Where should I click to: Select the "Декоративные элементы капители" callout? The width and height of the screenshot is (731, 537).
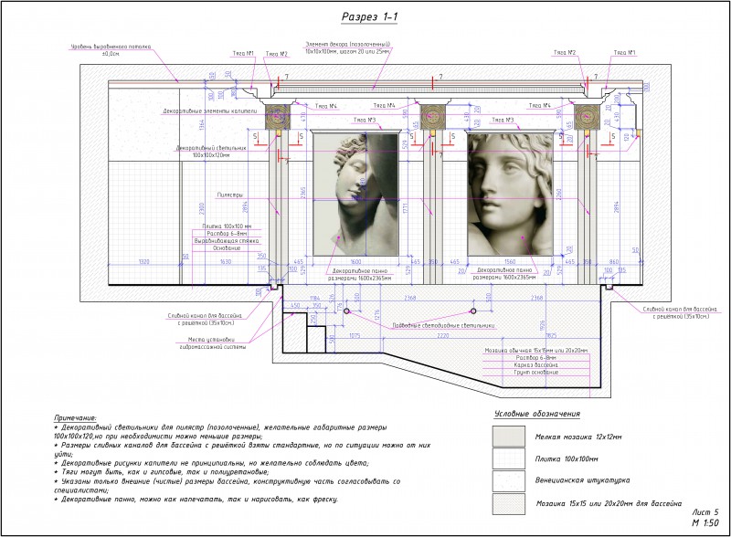tap(210, 111)
